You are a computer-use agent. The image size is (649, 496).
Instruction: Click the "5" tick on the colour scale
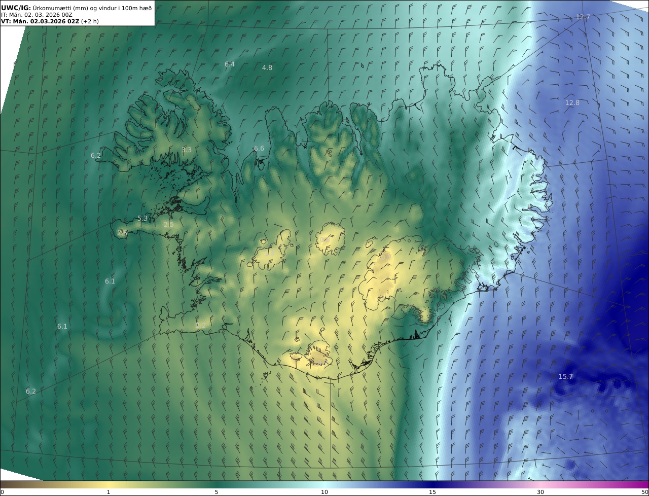coord(217,492)
